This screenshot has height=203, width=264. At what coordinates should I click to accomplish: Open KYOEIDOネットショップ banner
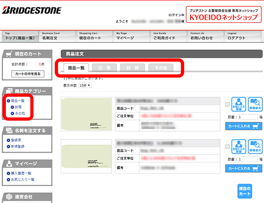[224, 14]
